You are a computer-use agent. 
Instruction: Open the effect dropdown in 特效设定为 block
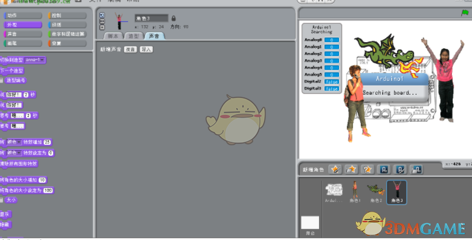click(x=14, y=153)
